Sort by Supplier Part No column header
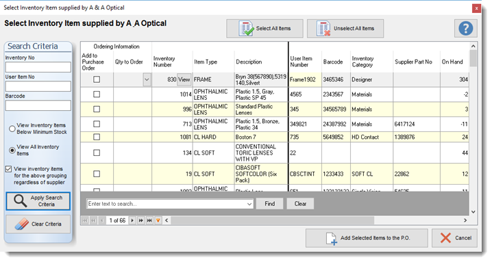 click(x=417, y=62)
